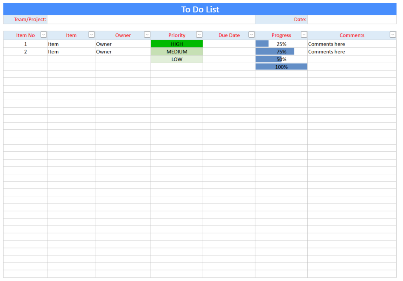Viewport: 403px width, 281px height.
Task: Select the Owner cell in row 1
Action: [123, 44]
